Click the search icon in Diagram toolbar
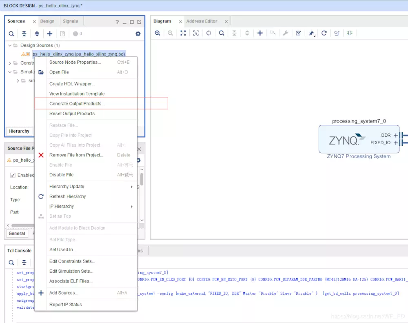This screenshot has height=323, width=408. point(222,33)
